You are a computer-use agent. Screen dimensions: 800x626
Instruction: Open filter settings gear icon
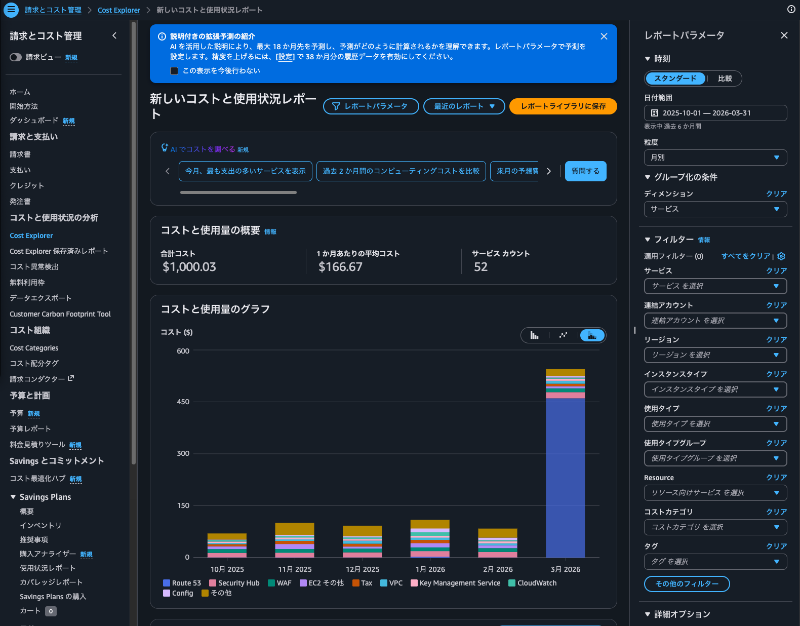[781, 256]
